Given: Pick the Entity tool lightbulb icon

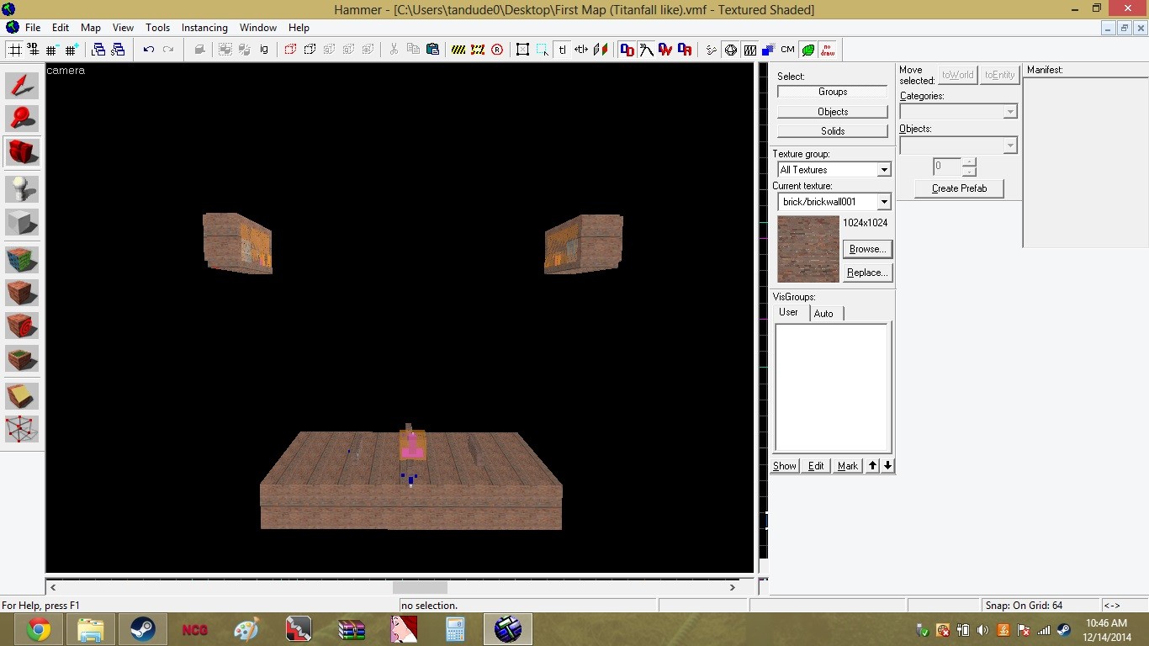Looking at the screenshot, I should click(22, 188).
